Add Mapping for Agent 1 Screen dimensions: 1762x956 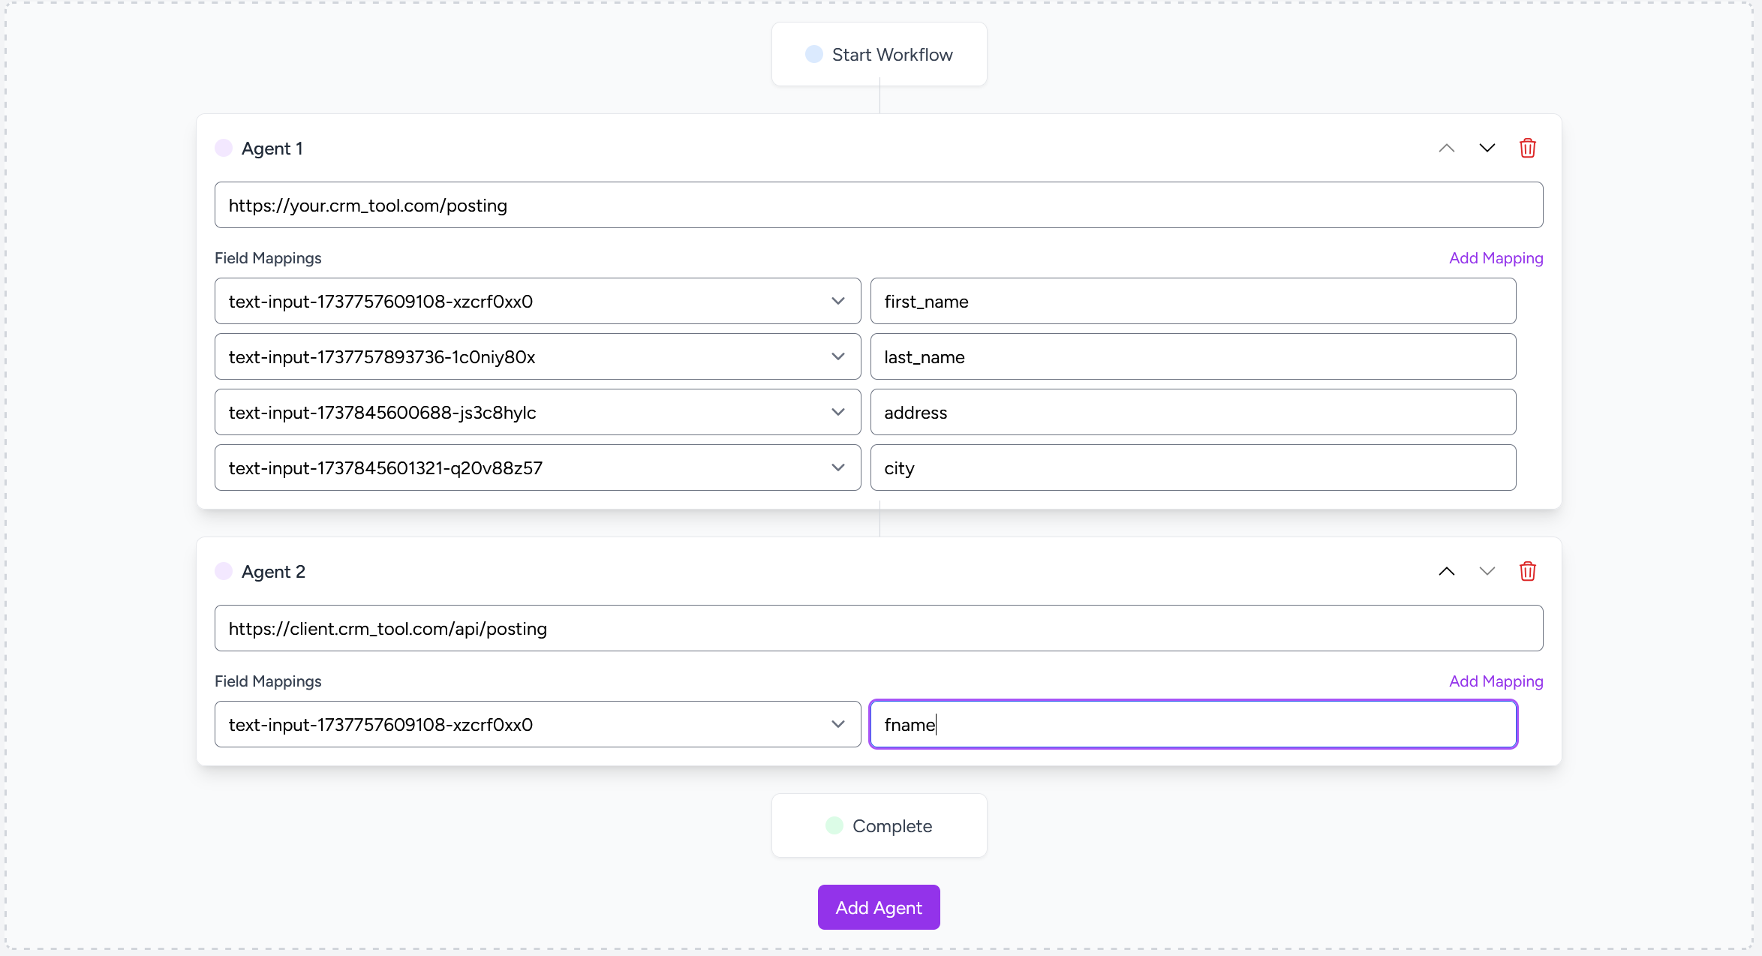tap(1496, 257)
